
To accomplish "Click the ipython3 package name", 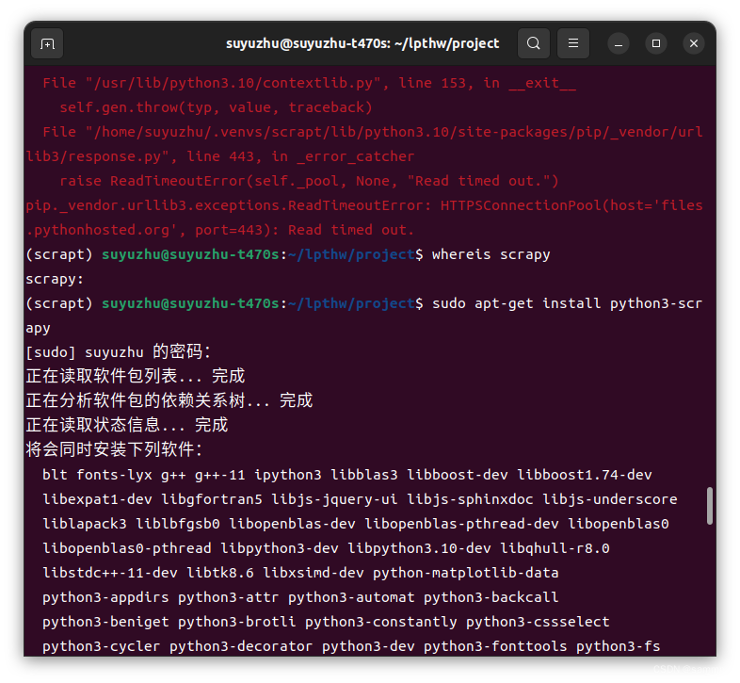I will pyautogui.click(x=288, y=475).
